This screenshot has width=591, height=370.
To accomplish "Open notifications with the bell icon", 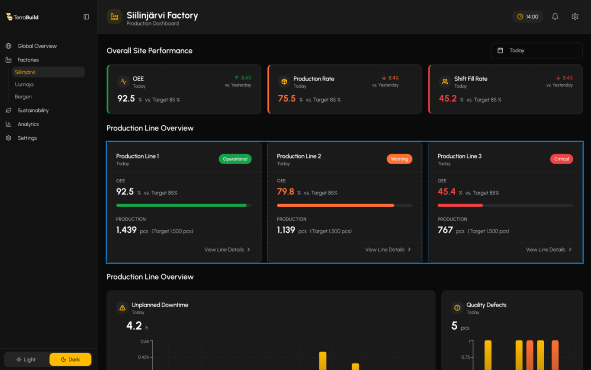I will tap(555, 16).
